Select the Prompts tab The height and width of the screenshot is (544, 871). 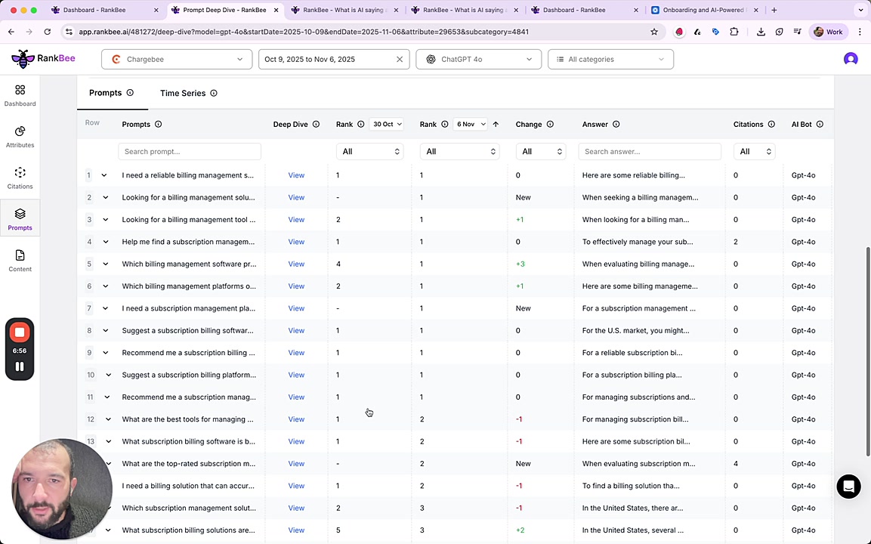tap(105, 93)
